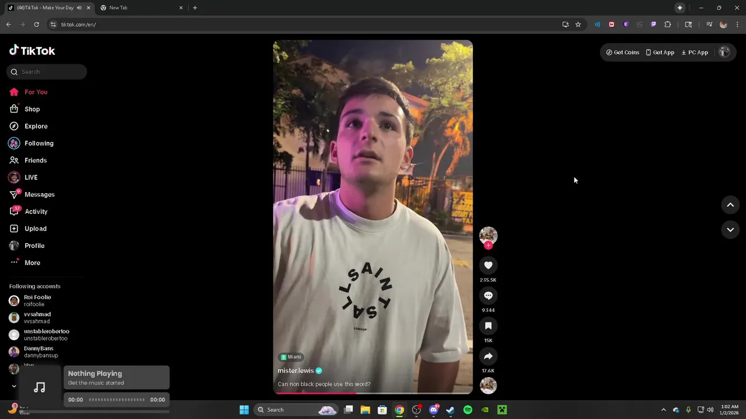Open the Following feed
746x419 pixels.
point(31,143)
